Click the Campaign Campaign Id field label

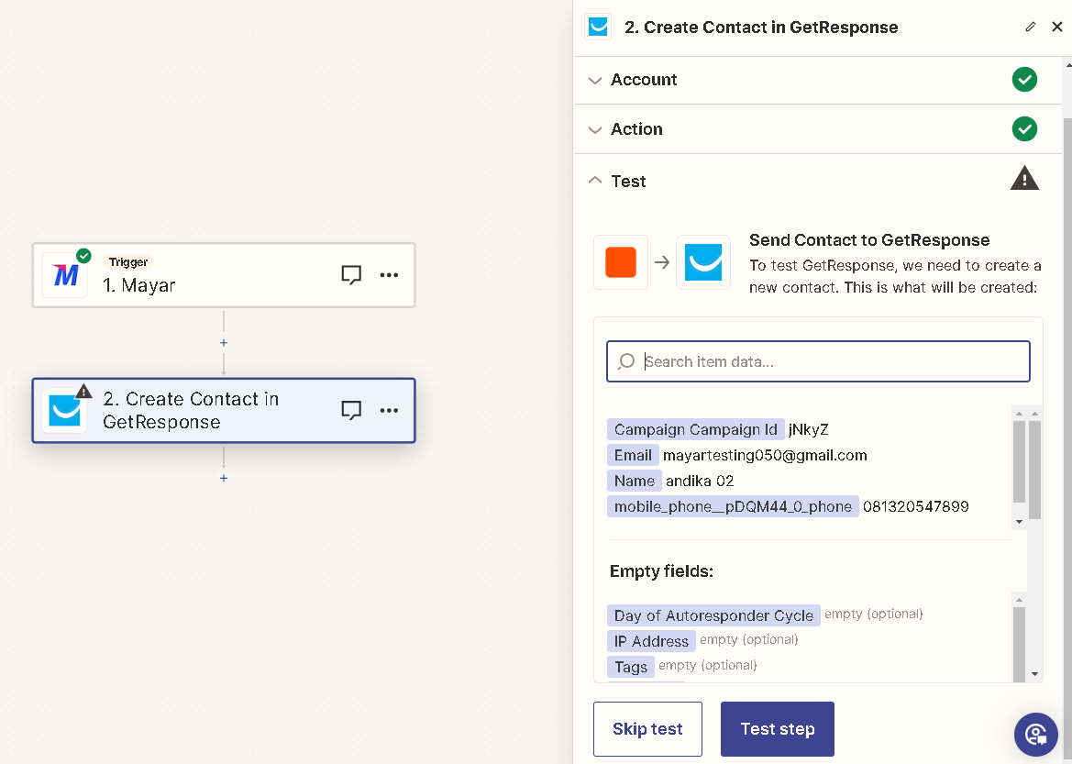pos(695,429)
